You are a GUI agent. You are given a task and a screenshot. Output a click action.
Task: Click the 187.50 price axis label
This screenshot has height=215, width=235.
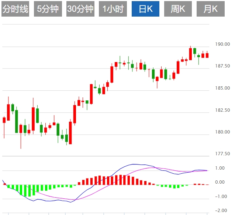click(x=222, y=66)
